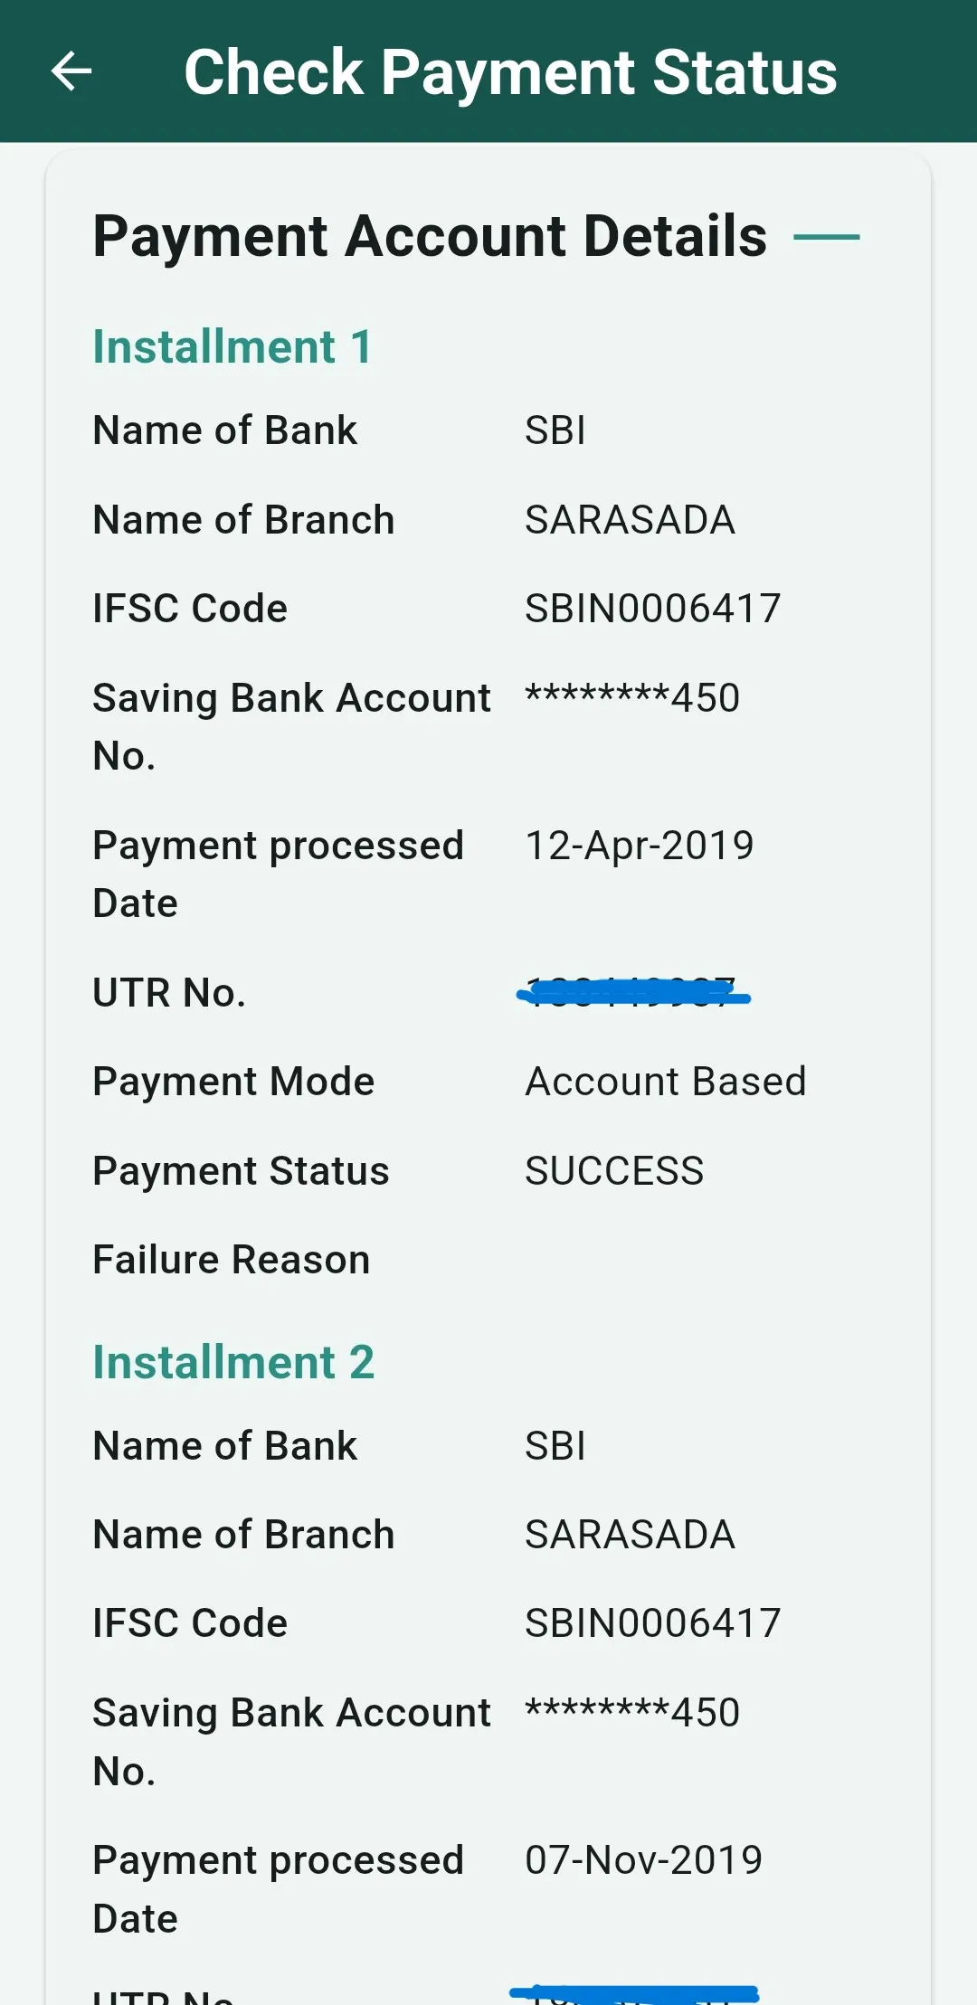Tap Installment 2 masked account number
This screenshot has width=977, height=2005.
point(632,1713)
